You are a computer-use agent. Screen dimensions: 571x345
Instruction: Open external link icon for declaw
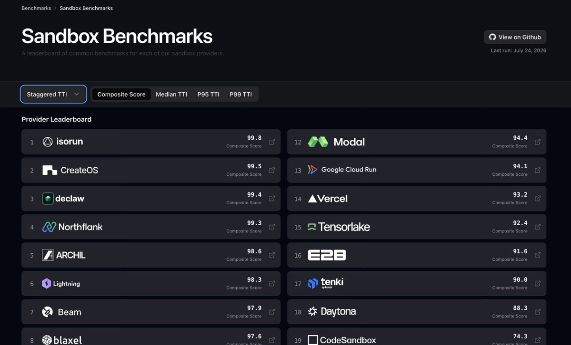point(271,199)
